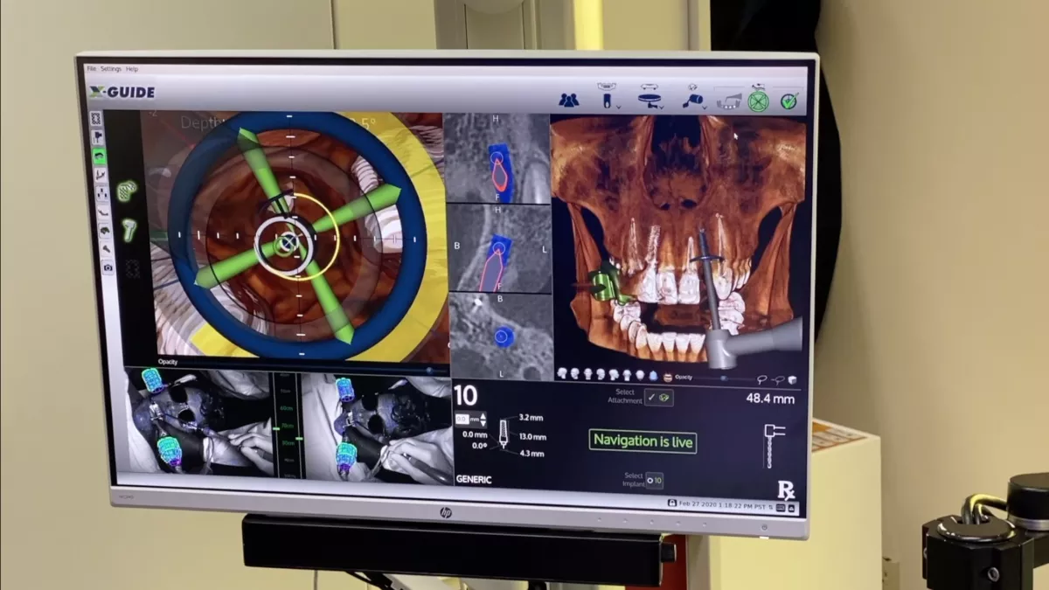This screenshot has width=1049, height=590.
Task: Click the bottom axial CT slice
Action: [x=501, y=337]
